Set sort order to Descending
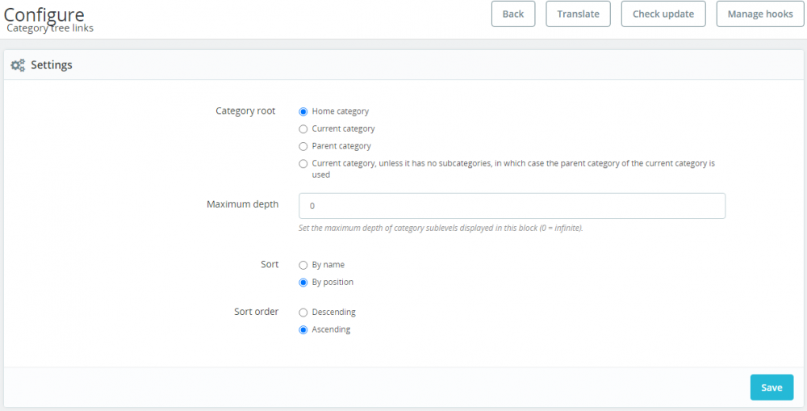Image resolution: width=807 pixels, height=411 pixels. coord(303,312)
